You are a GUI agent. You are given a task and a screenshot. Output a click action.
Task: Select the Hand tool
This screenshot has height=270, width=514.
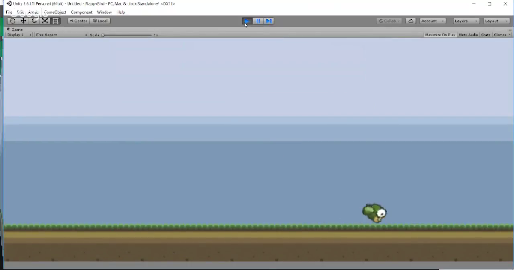click(x=12, y=21)
